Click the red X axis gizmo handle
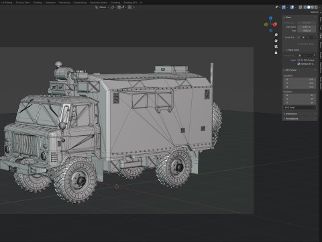The height and width of the screenshot is (242, 322). click(275, 24)
